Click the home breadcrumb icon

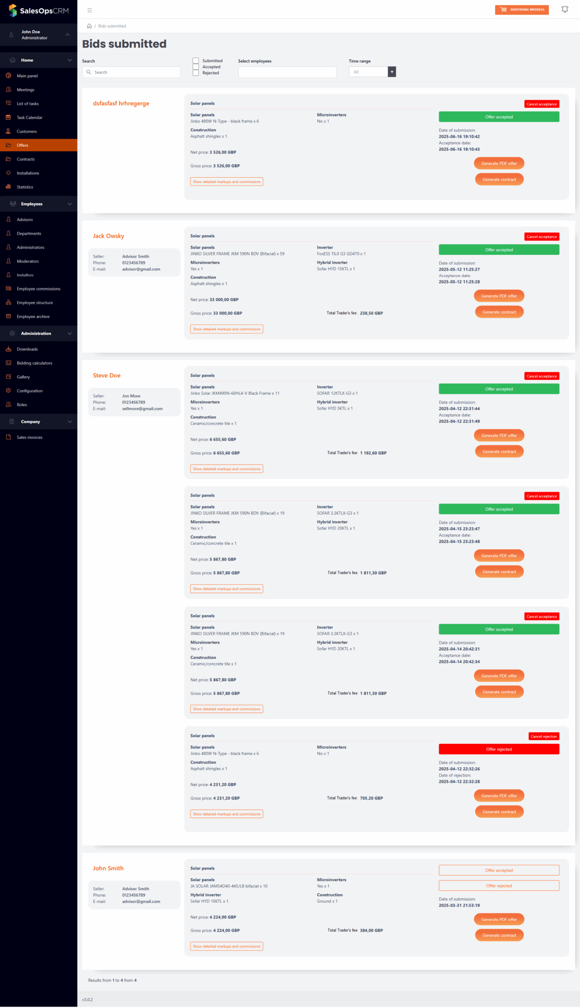pyautogui.click(x=89, y=26)
